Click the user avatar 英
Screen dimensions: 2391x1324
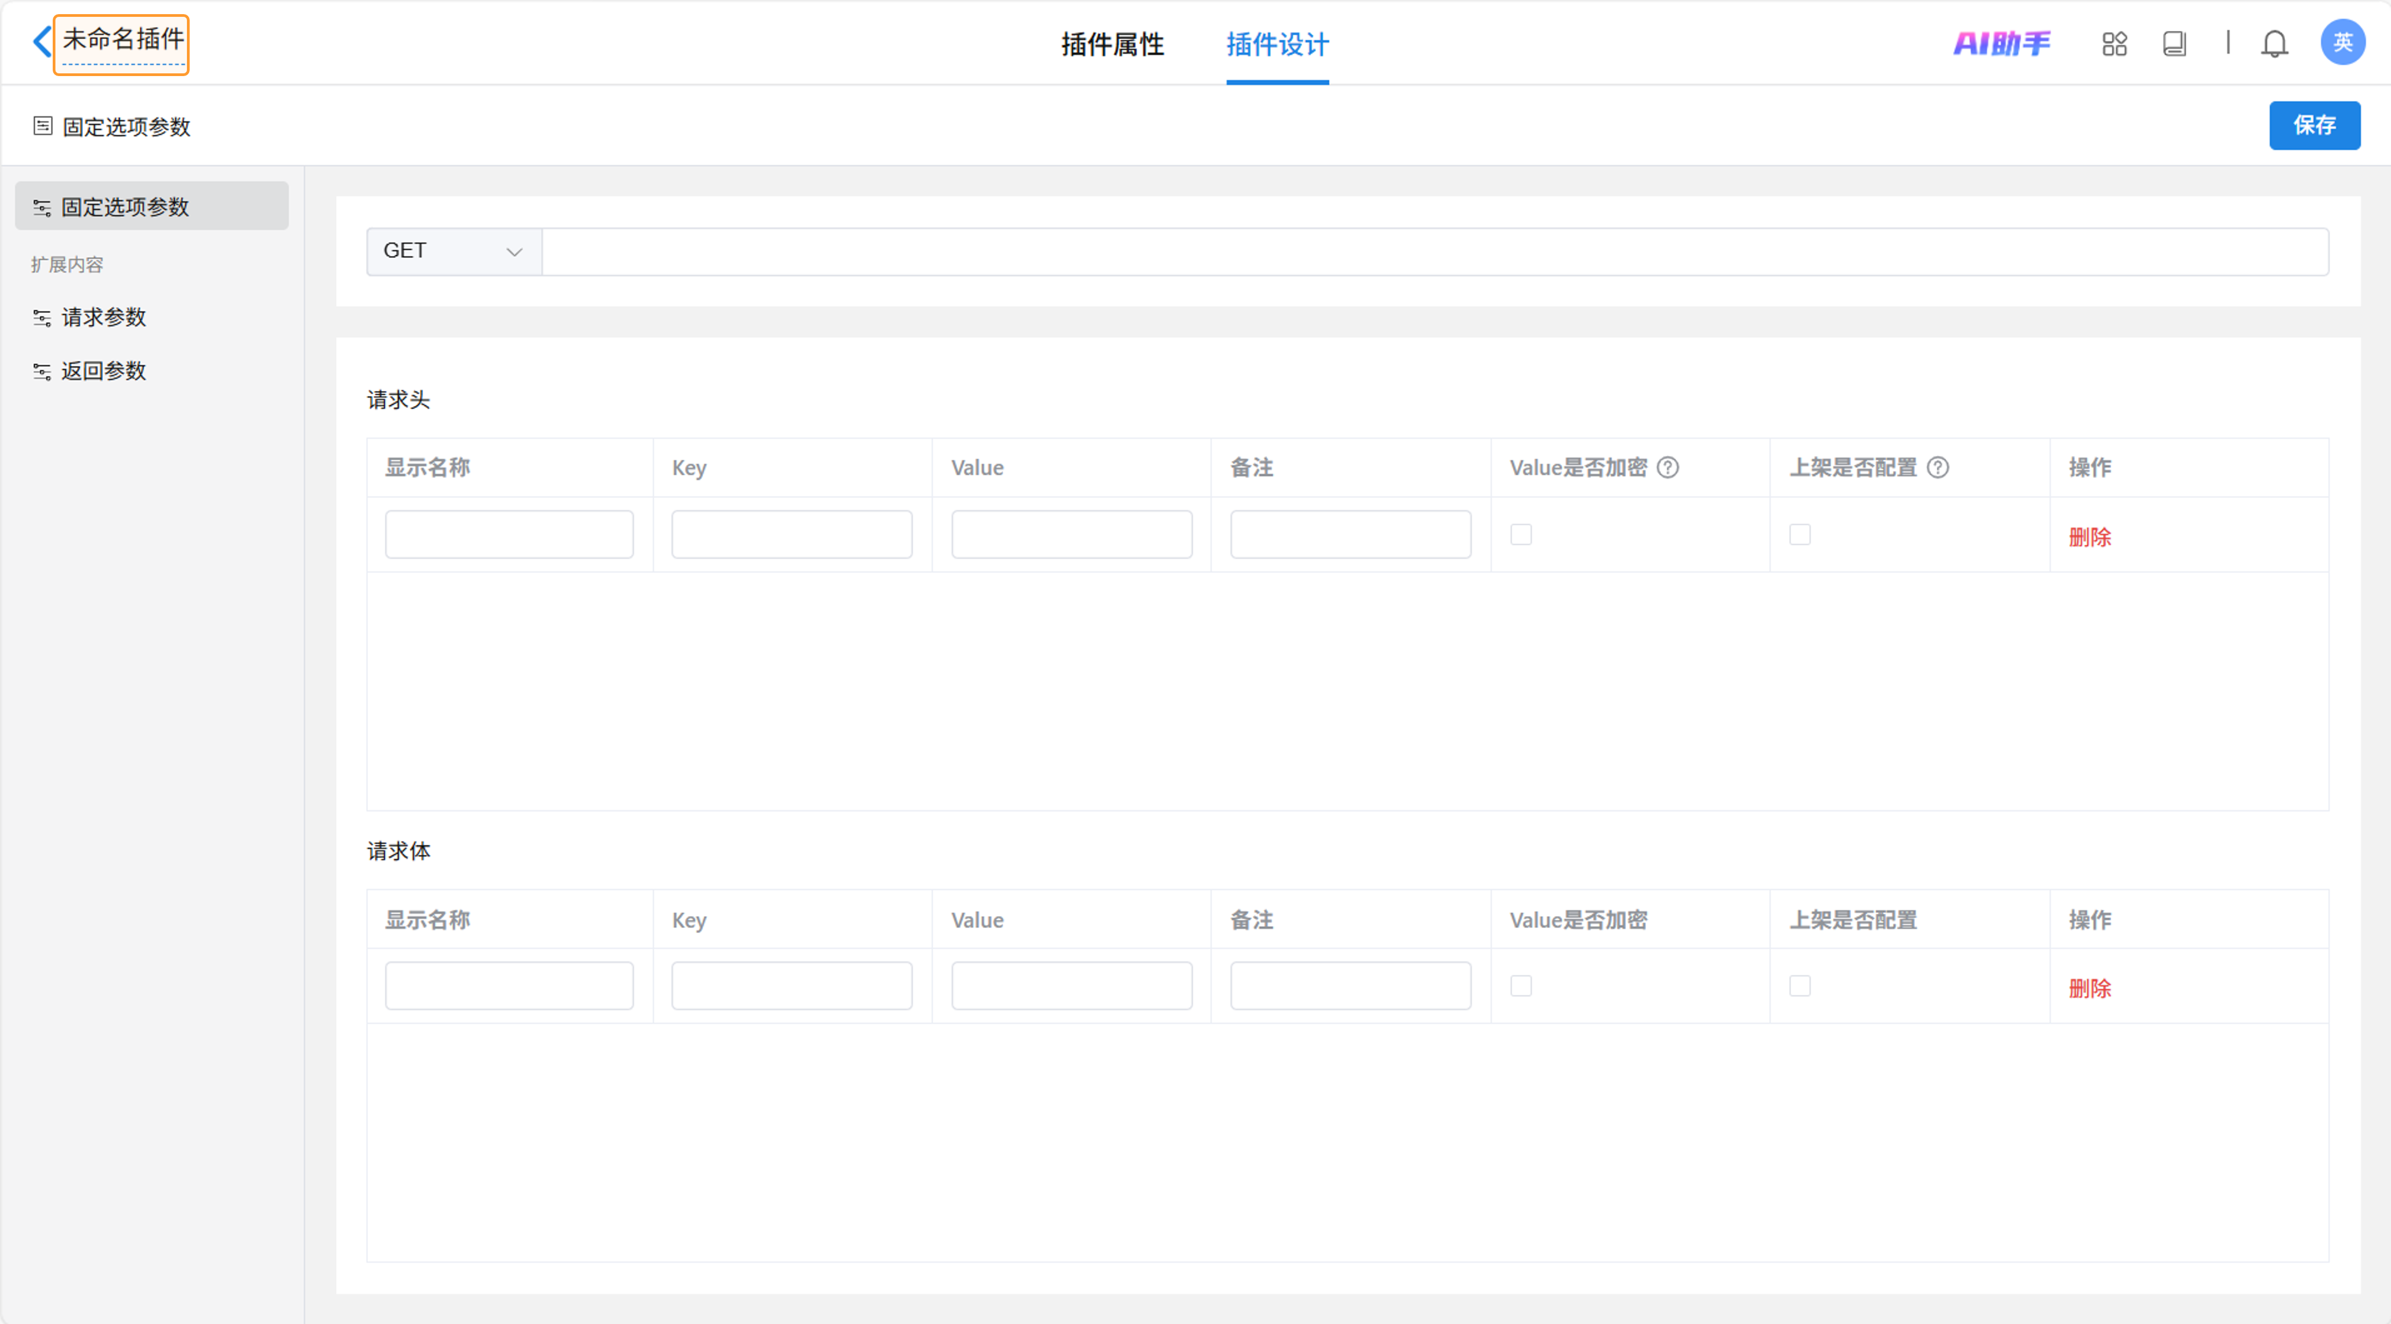[x=2342, y=43]
